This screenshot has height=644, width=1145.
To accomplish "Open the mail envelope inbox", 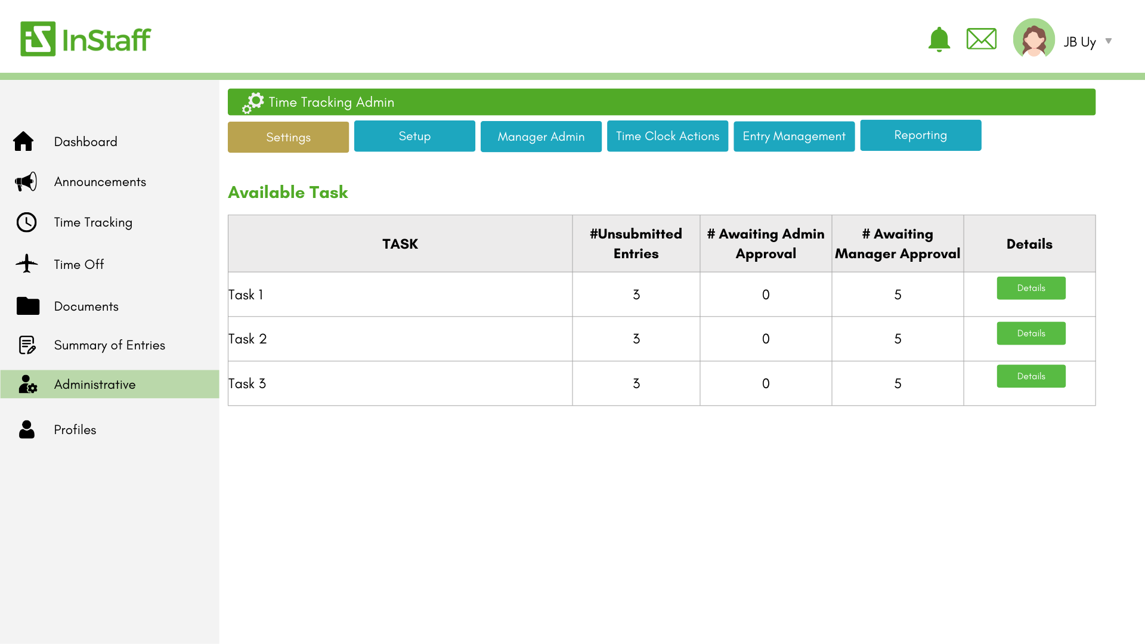I will (981, 39).
